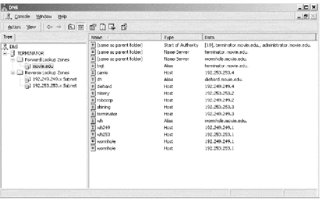Minimize the inner console child window
The image size is (320, 201).
click(x=299, y=16)
